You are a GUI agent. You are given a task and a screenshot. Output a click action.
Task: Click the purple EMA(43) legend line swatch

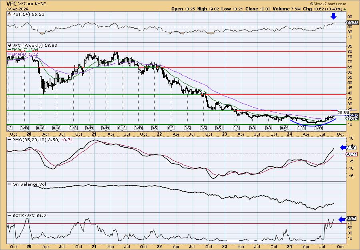tap(10, 54)
